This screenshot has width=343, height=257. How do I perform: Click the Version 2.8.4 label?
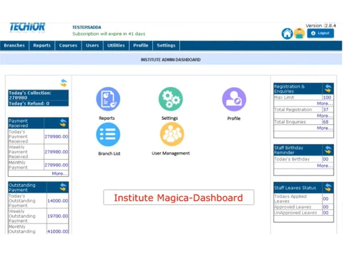click(320, 25)
